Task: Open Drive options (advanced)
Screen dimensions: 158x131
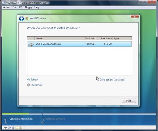Action: pos(112,80)
